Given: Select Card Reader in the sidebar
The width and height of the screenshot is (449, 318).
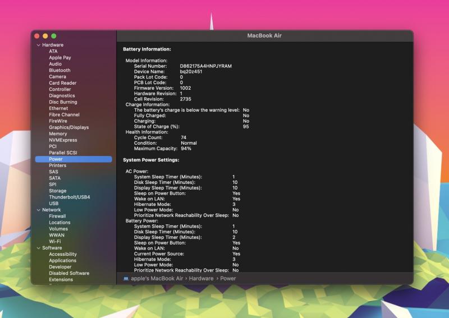Looking at the screenshot, I should 62,83.
